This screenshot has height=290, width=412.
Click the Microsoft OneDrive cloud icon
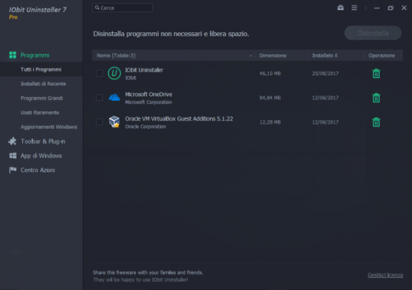[x=114, y=98]
